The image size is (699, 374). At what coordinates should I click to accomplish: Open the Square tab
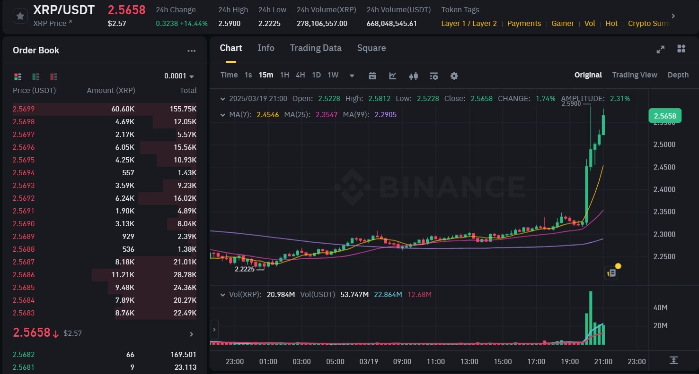372,48
